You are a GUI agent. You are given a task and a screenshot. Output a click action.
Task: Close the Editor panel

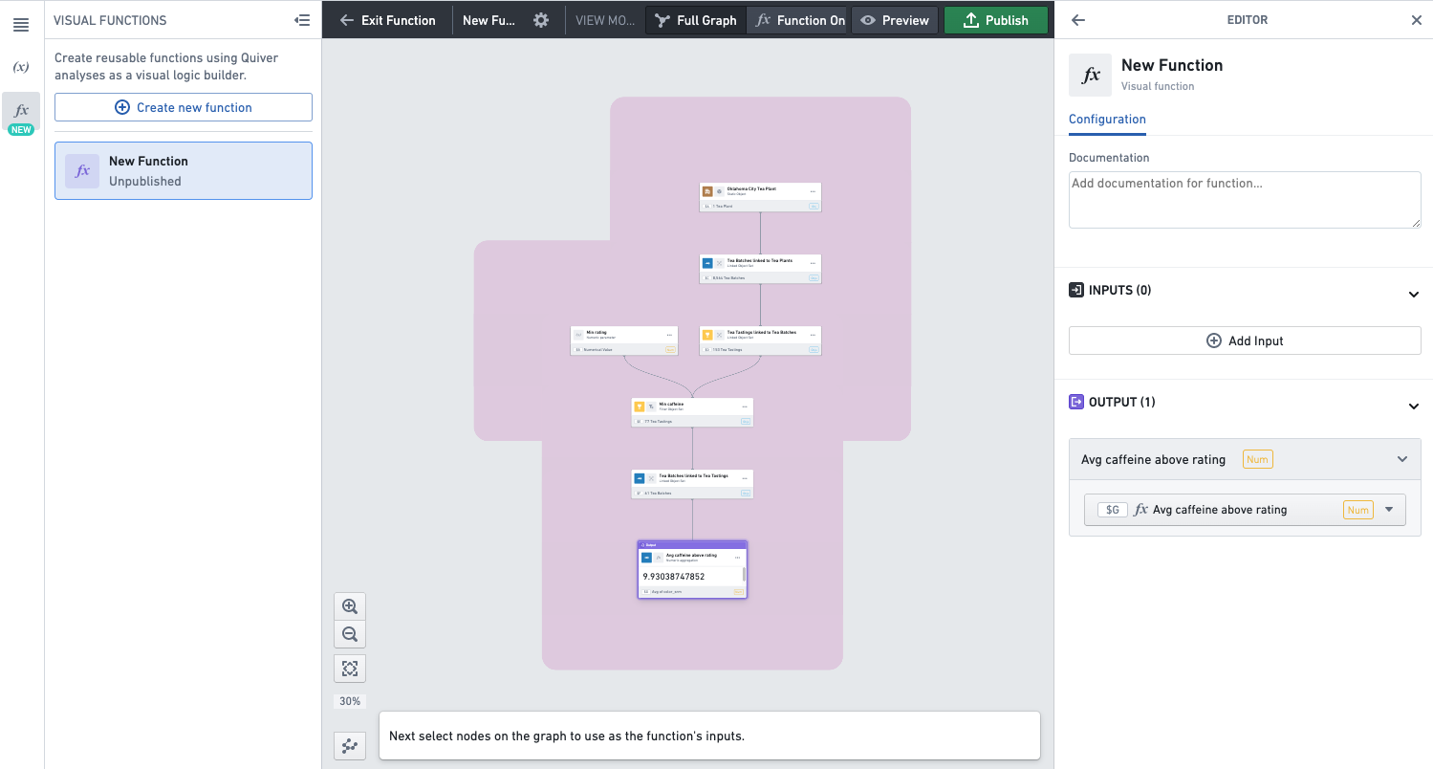pos(1417,20)
